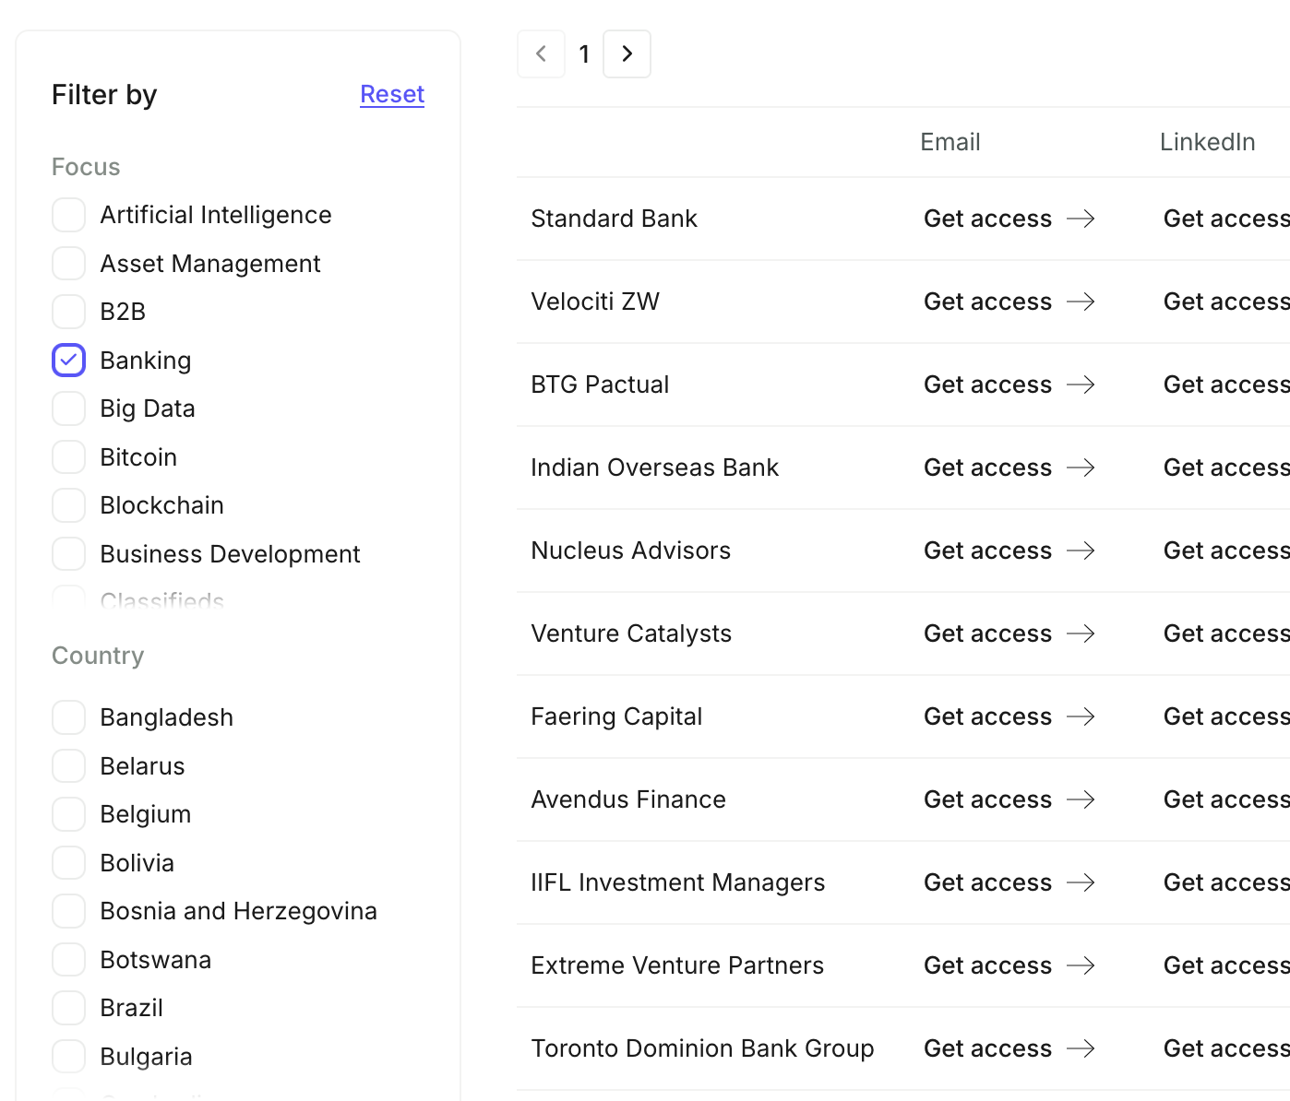
Task: Click the Email arrow for BTG Pactual
Action: (1081, 385)
